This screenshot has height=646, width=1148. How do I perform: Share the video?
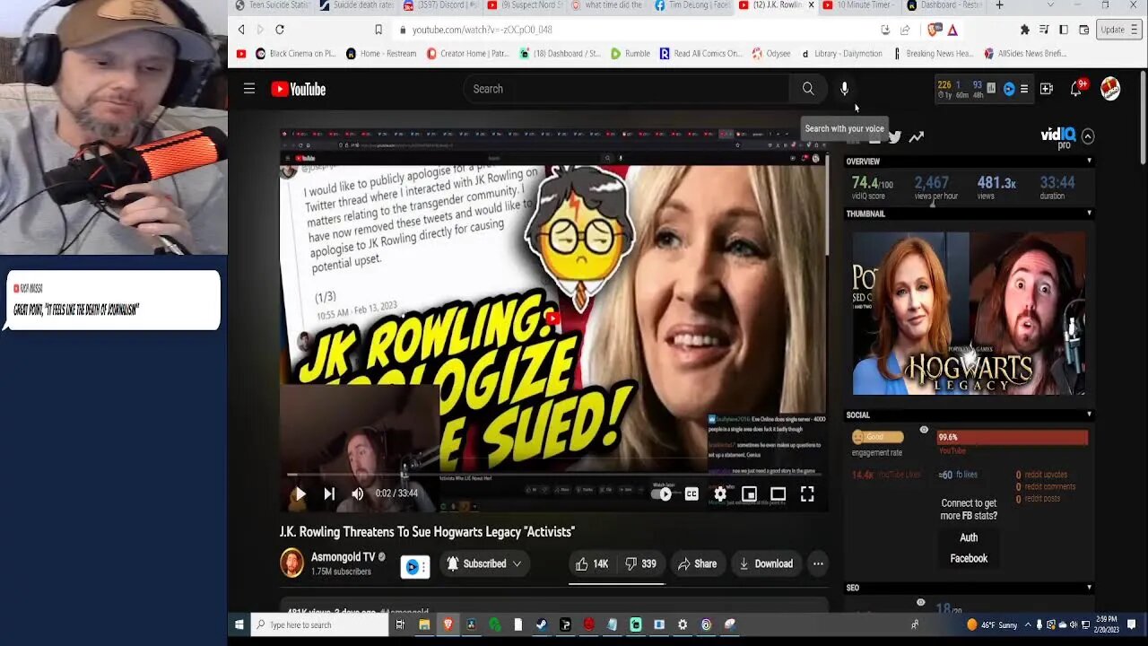coord(697,563)
